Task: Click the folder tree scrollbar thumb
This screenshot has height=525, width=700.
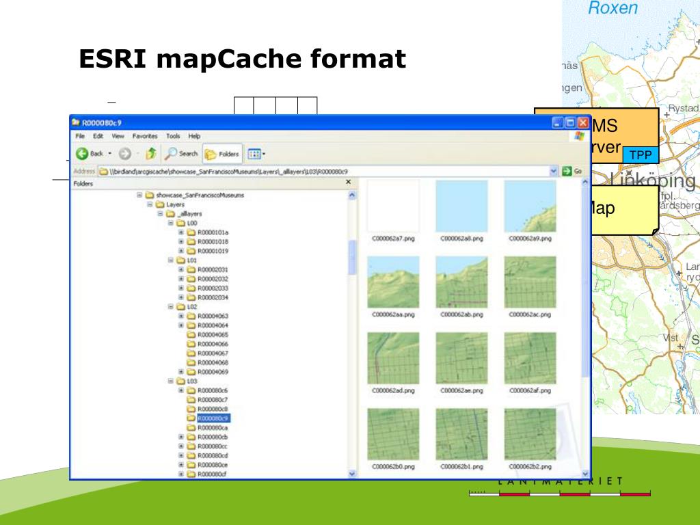Action: (x=352, y=257)
